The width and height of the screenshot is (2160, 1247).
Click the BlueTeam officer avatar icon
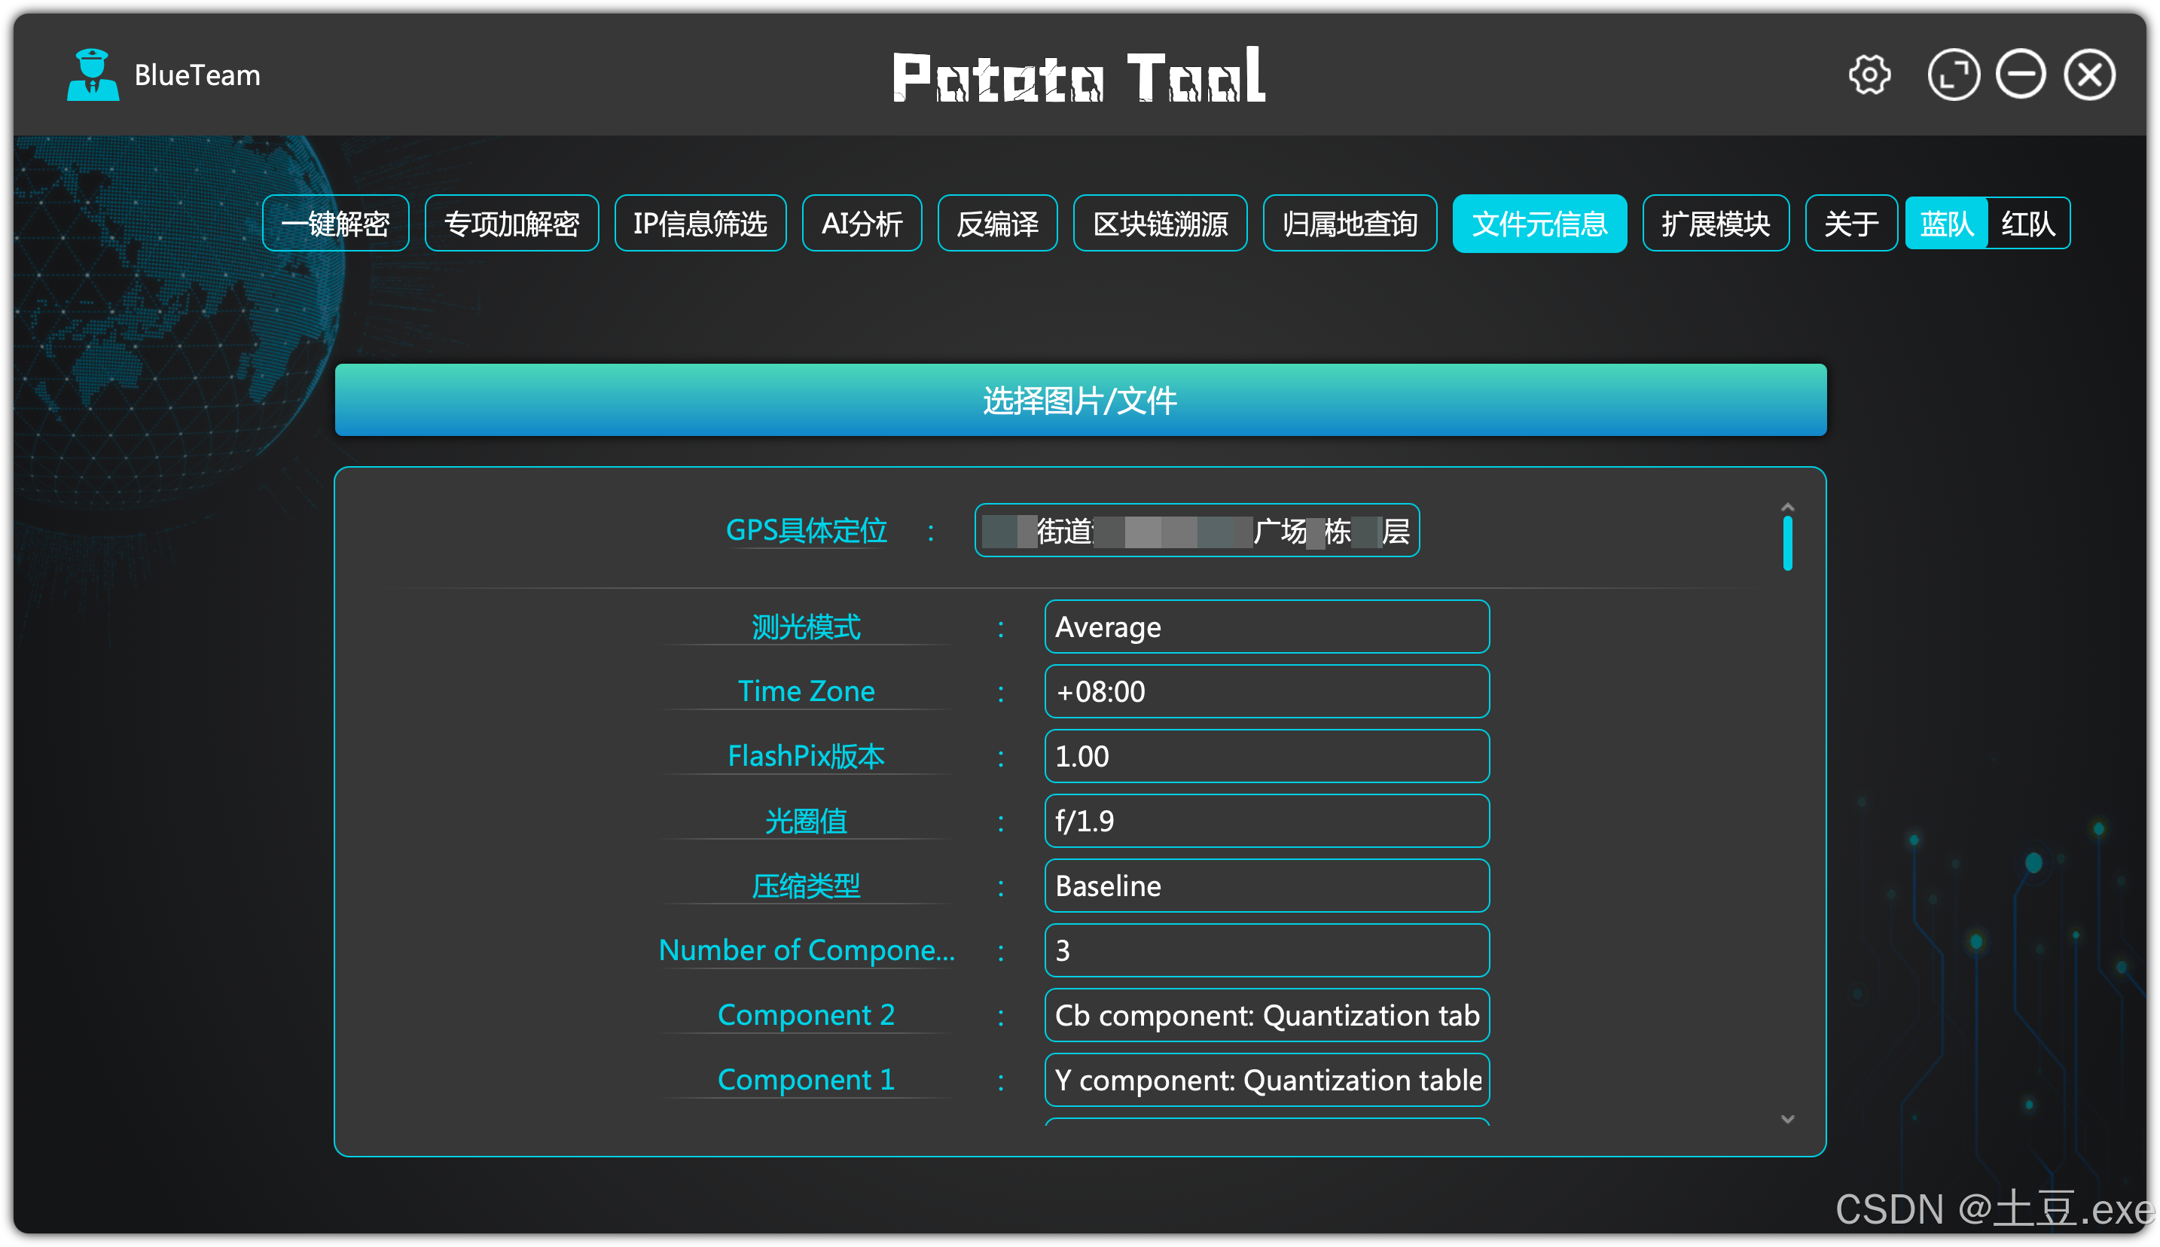click(93, 75)
